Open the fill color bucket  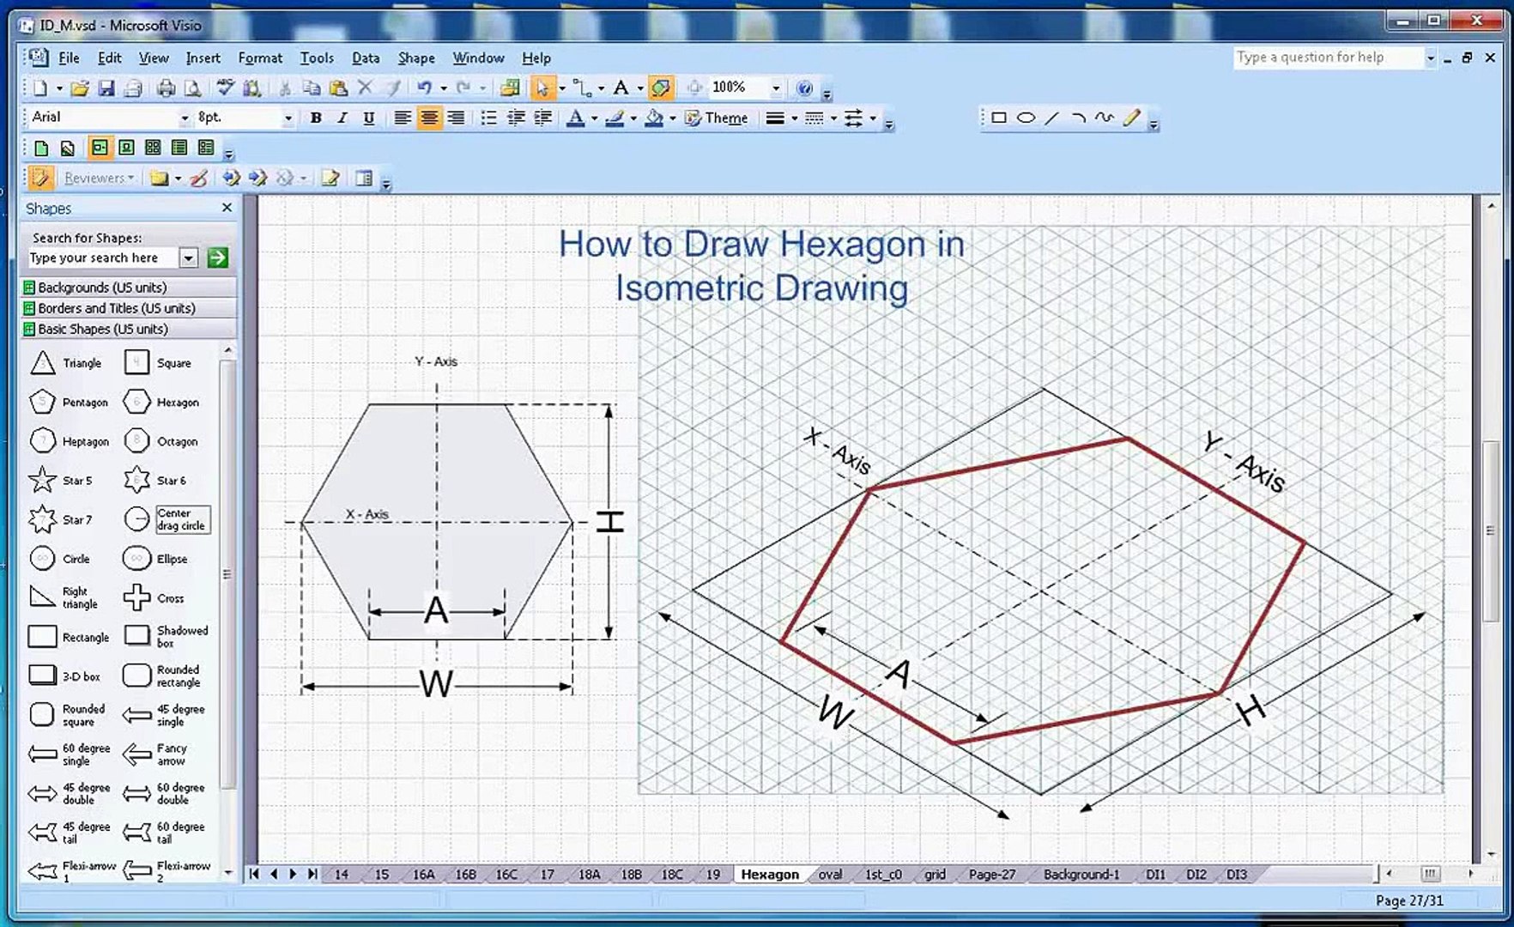coord(654,118)
